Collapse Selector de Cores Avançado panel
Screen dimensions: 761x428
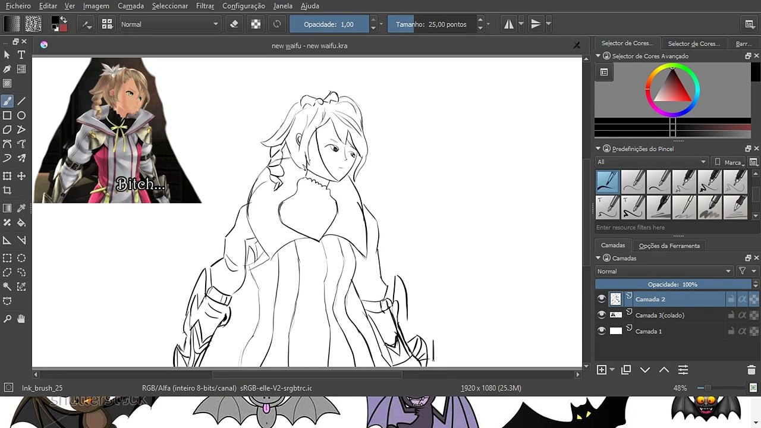[599, 56]
